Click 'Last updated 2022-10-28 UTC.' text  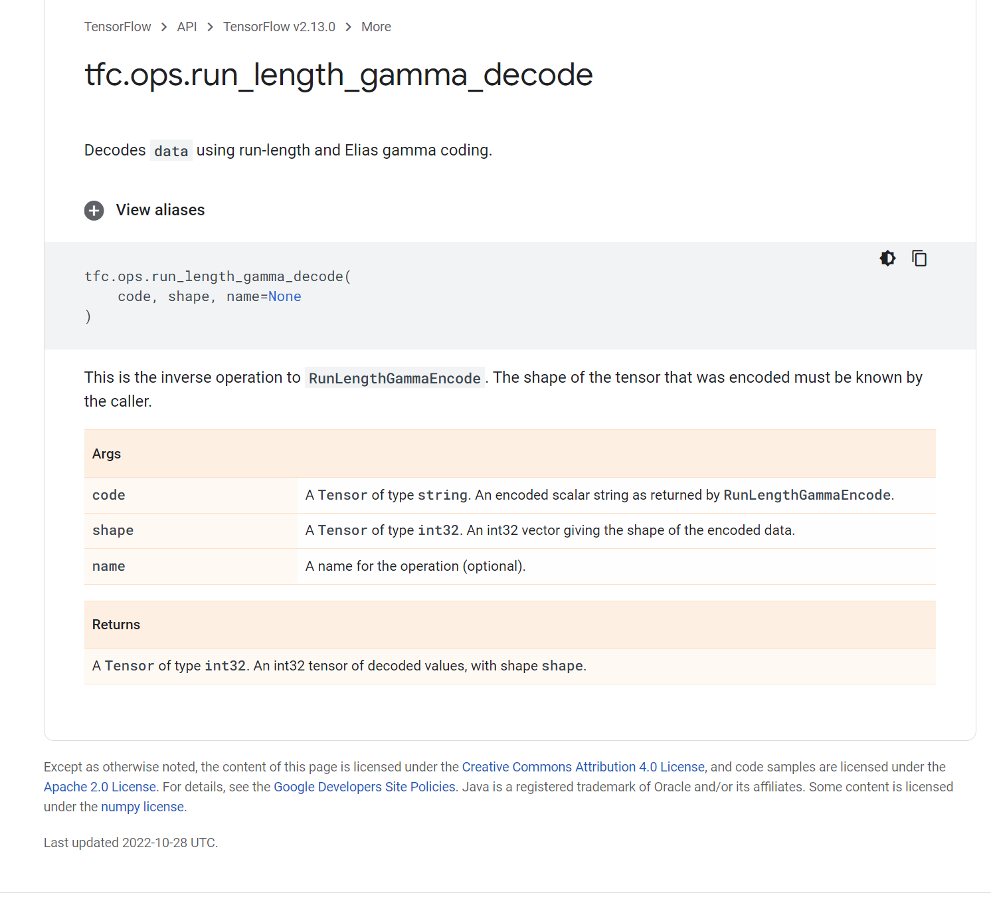pyautogui.click(x=131, y=843)
